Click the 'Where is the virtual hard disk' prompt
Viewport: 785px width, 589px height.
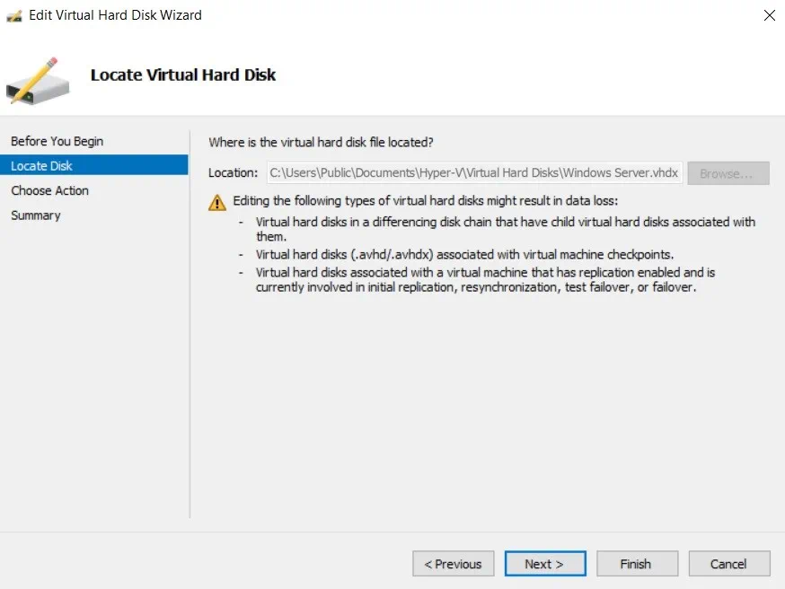(321, 142)
